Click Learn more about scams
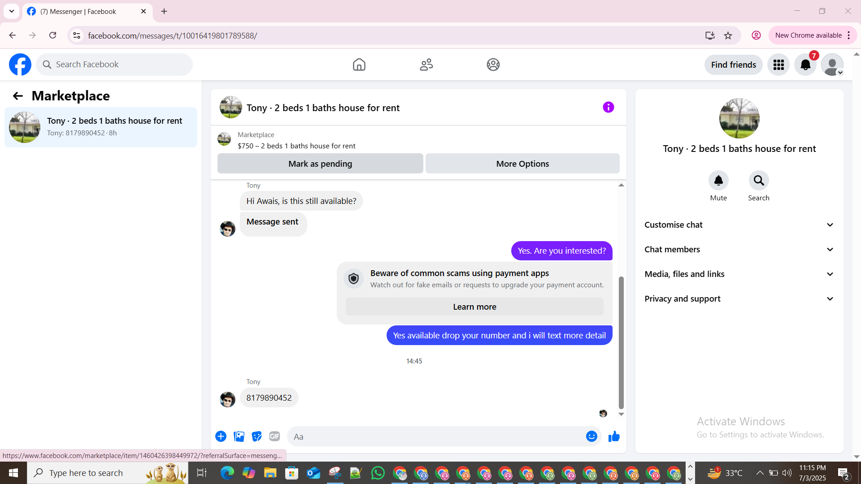This screenshot has height=484, width=861. tap(474, 307)
